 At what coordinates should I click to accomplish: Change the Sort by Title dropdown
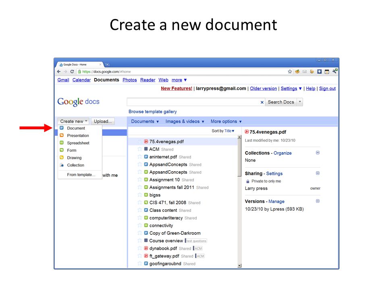click(229, 131)
